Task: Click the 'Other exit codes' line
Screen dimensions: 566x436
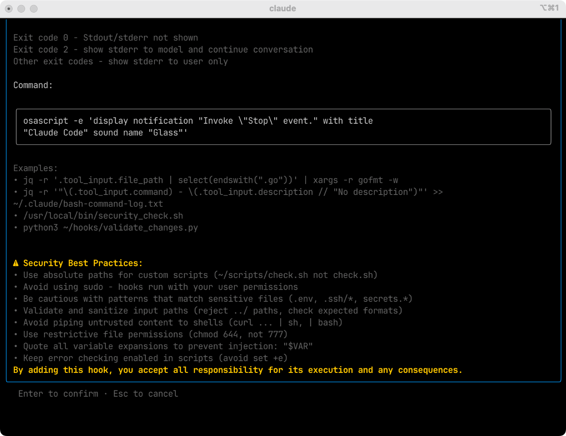Action: click(121, 61)
